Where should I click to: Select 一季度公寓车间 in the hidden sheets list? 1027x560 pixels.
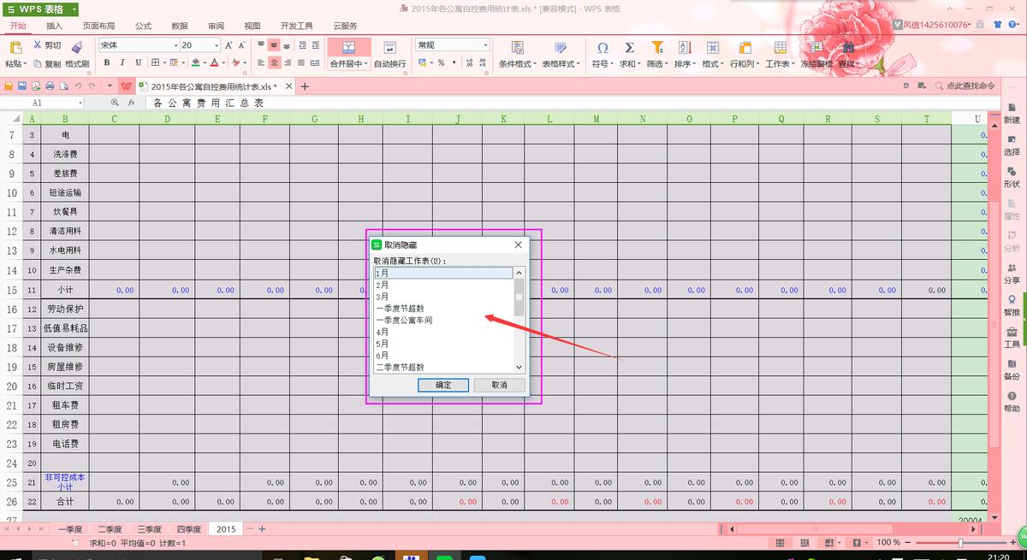pos(405,320)
